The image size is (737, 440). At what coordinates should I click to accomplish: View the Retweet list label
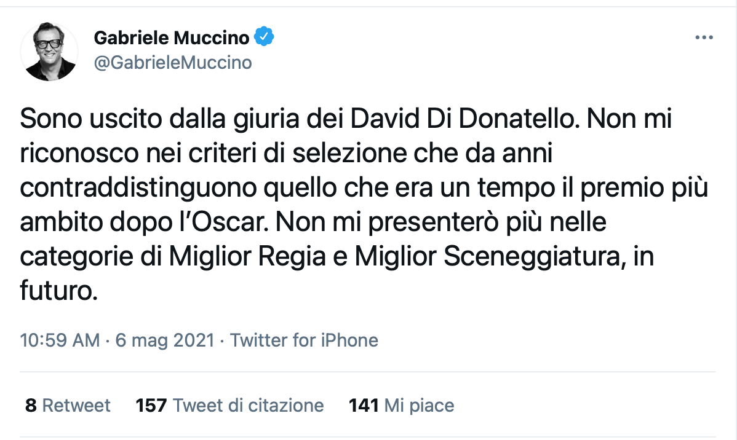pyautogui.click(x=76, y=406)
